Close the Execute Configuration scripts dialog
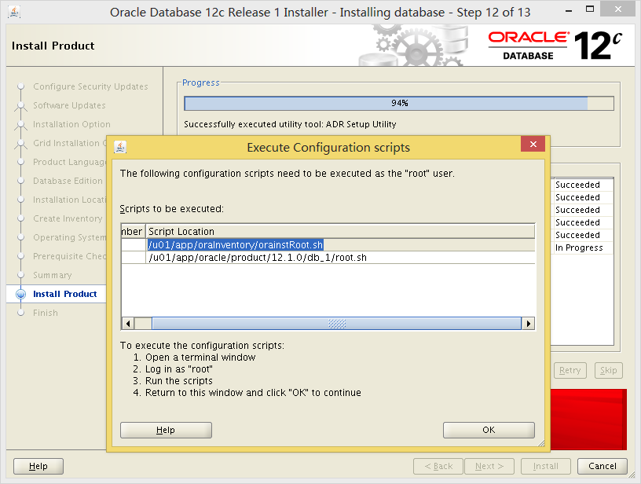The width and height of the screenshot is (641, 484). coord(533,145)
